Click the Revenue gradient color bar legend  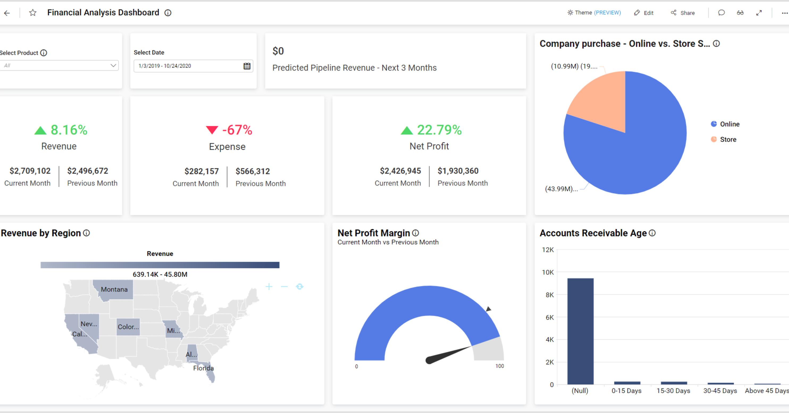[x=160, y=265]
